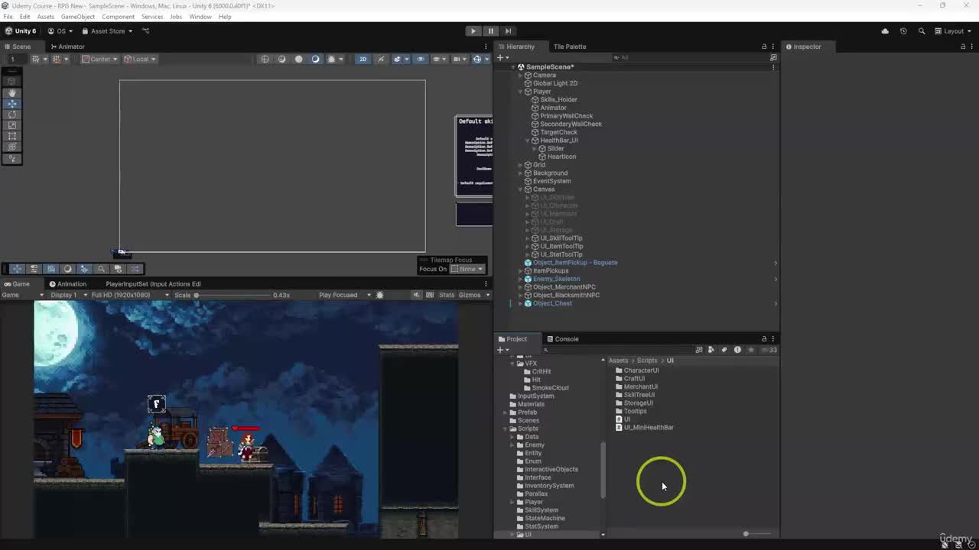Image resolution: width=979 pixels, height=550 pixels.
Task: Click Assets in the Project breadcrumb
Action: point(618,361)
